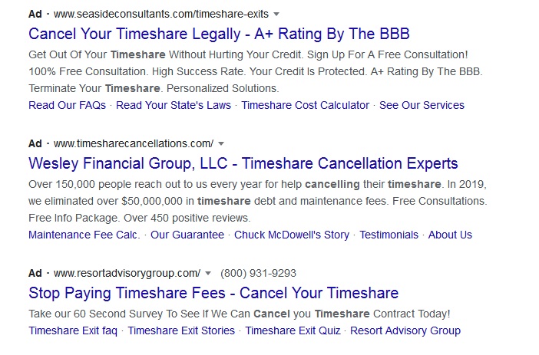The width and height of the screenshot is (539, 355).
Task: Click the 'Our Guarantee' sitelink
Action: [x=187, y=235]
